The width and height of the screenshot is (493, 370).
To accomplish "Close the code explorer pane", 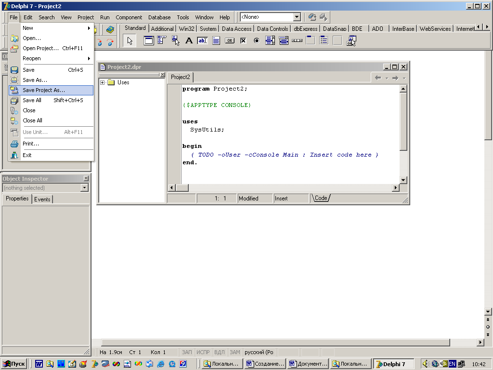I will click(163, 75).
